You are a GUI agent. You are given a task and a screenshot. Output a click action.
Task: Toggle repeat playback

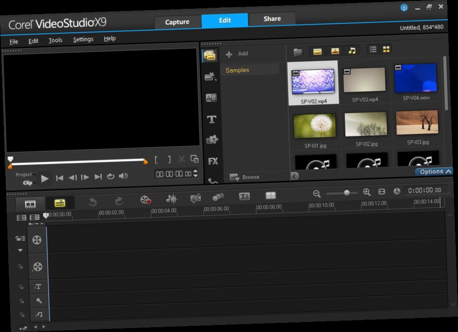(110, 176)
